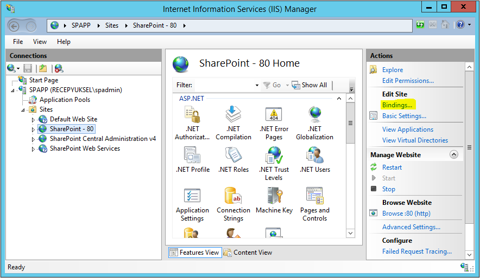
Task: Open Basic Settings link
Action: pos(404,116)
